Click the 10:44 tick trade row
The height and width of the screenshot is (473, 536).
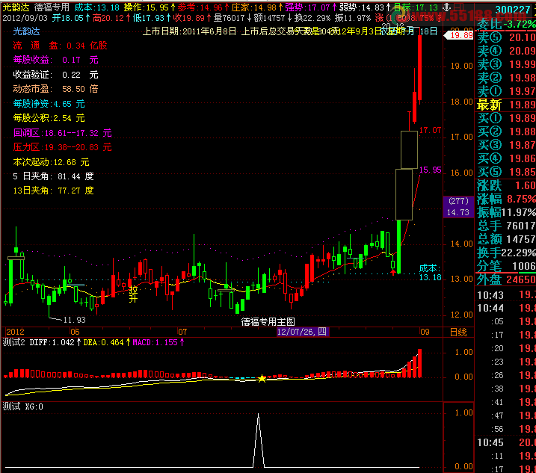[506, 309]
